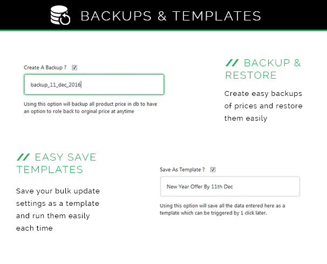This screenshot has height=264, width=327.
Task: Click empty end of template name field
Action: [267, 186]
